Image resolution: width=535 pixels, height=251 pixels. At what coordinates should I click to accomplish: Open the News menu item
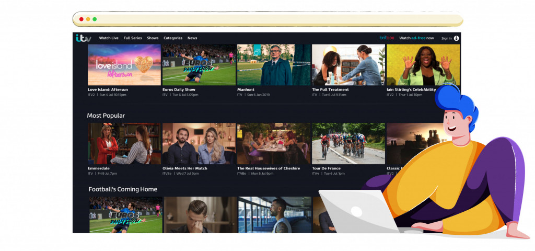tap(192, 38)
